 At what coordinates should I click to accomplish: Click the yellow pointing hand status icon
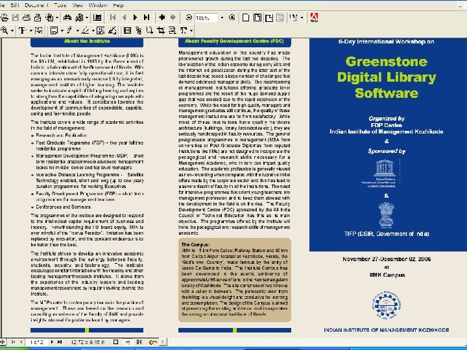click(x=153, y=342)
